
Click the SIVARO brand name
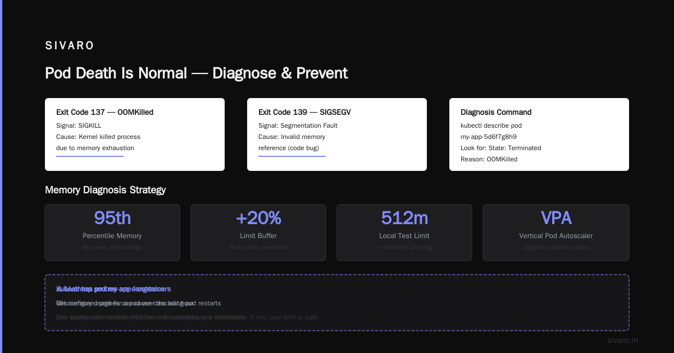70,46
